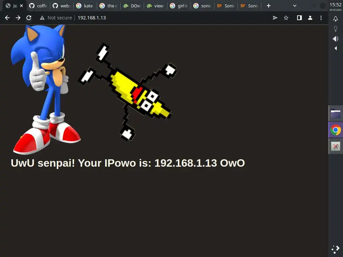Share this page with the send icon
343x257 pixels.
[275, 18]
